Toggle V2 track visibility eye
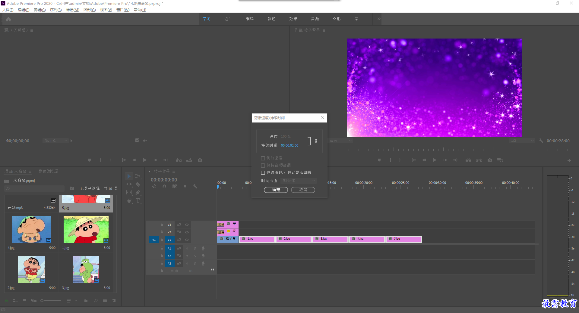Viewport: 579px width, 313px height. (187, 232)
